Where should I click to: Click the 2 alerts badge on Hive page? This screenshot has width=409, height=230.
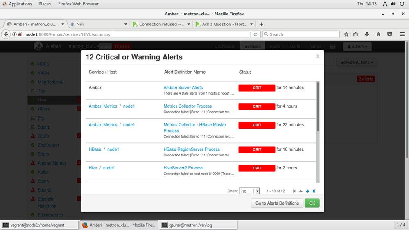(x=366, y=79)
